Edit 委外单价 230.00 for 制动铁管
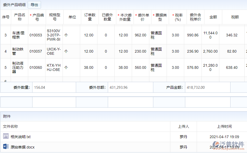The height and width of the screenshot is (153, 247). (140, 51)
